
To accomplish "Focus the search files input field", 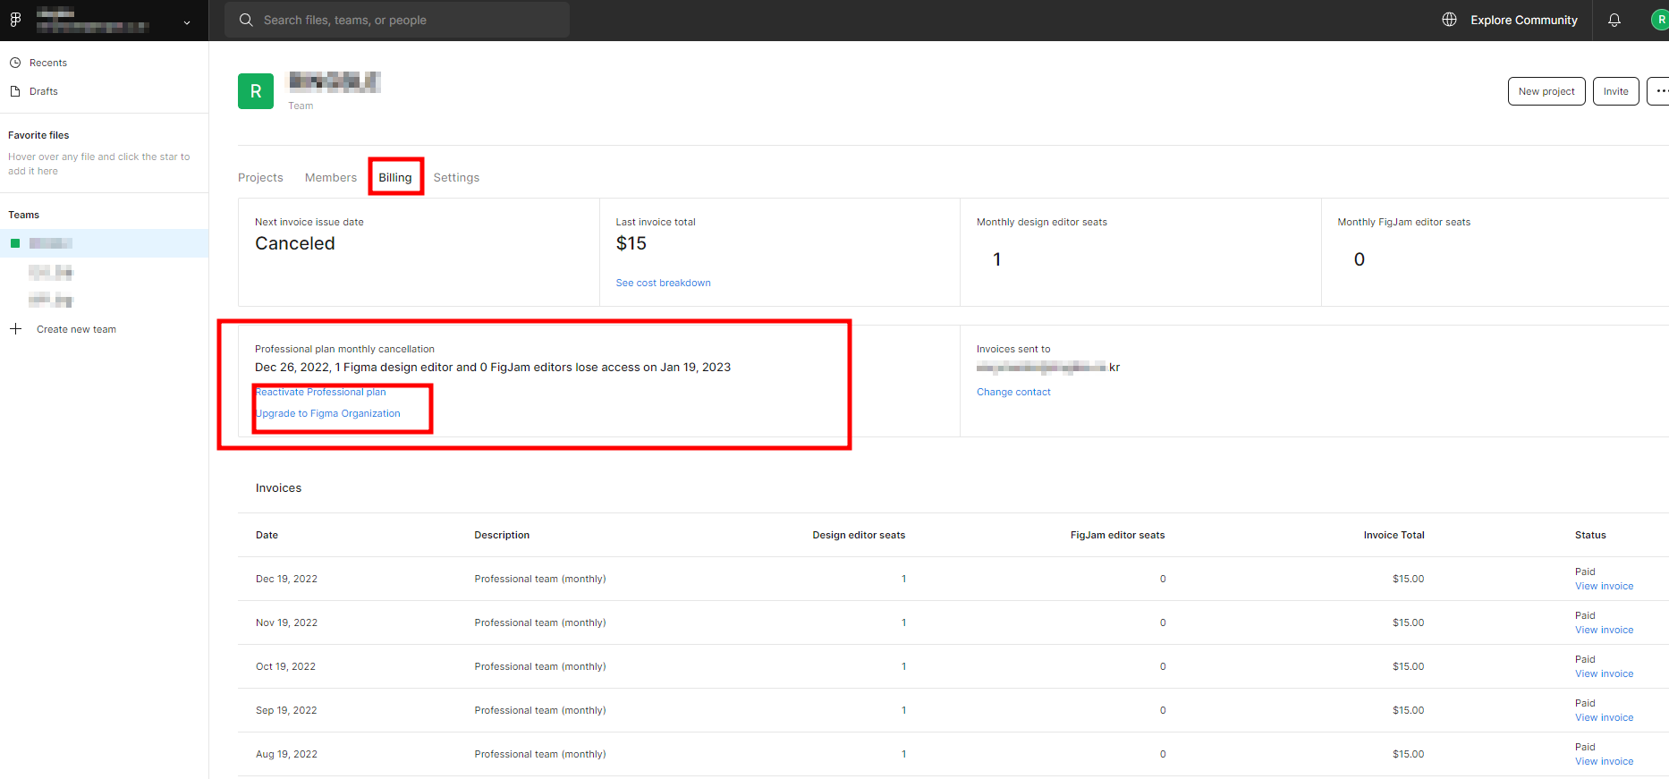I will tap(396, 20).
